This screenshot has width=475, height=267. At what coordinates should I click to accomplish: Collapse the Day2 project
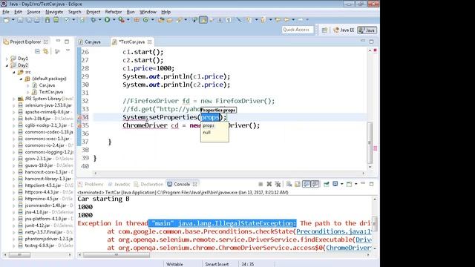pos(7,65)
